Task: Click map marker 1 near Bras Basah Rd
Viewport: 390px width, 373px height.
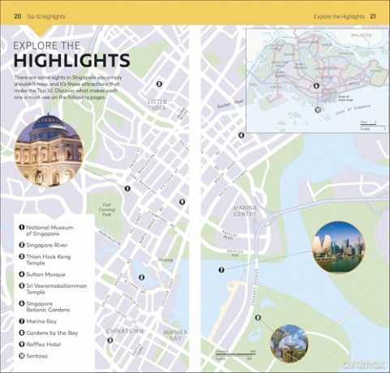Action: coord(127,188)
